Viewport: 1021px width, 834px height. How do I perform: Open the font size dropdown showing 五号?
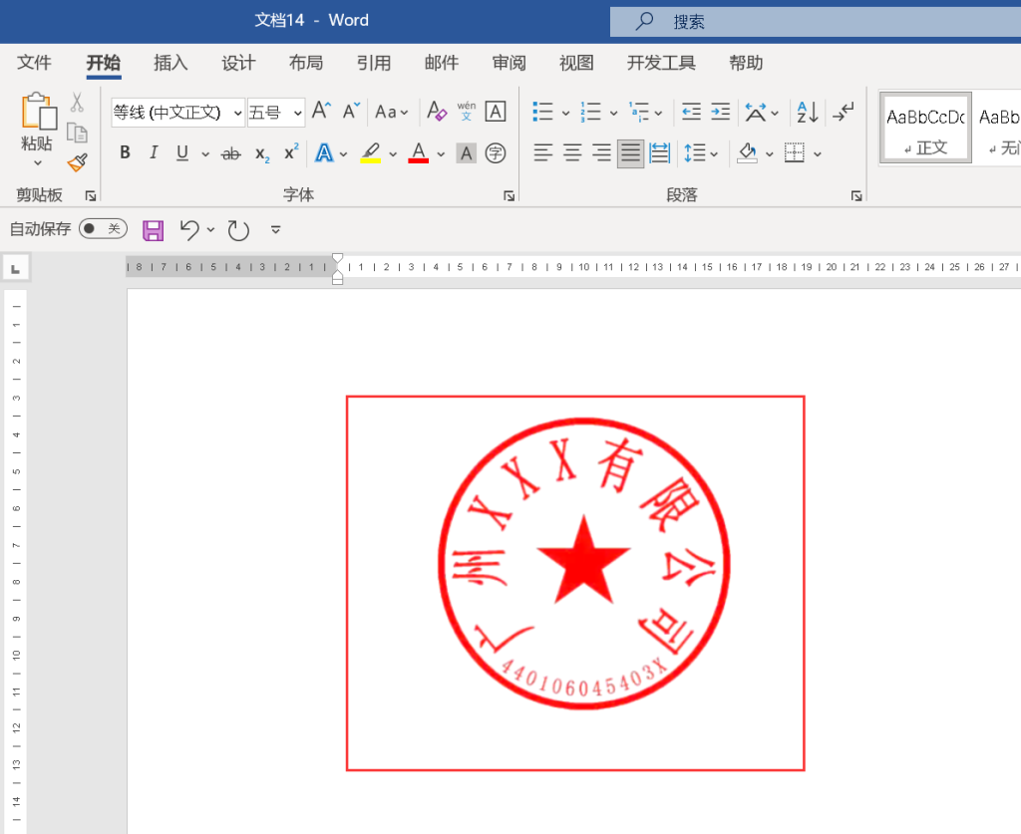point(297,113)
